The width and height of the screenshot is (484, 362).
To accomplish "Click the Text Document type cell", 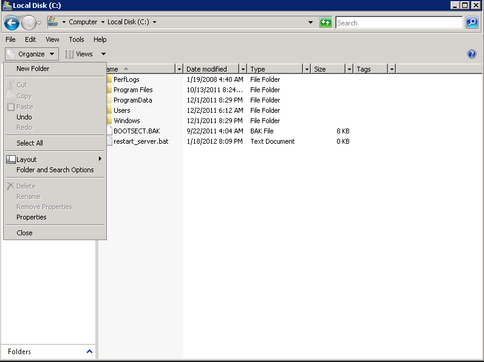I will coord(272,141).
